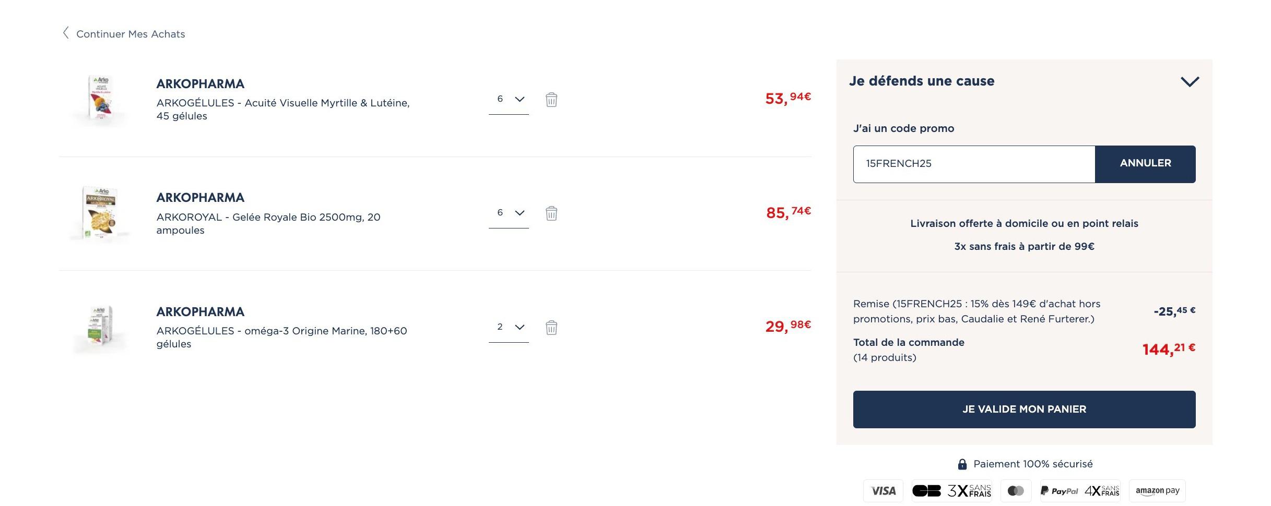Click the promo code field containing 15FRENCH25
Screen dimensions: 1271x506
974,164
